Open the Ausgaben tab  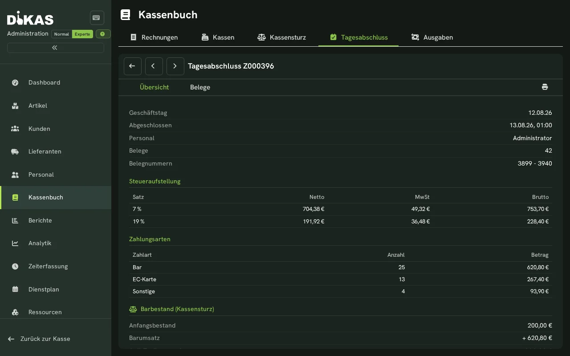pyautogui.click(x=432, y=37)
